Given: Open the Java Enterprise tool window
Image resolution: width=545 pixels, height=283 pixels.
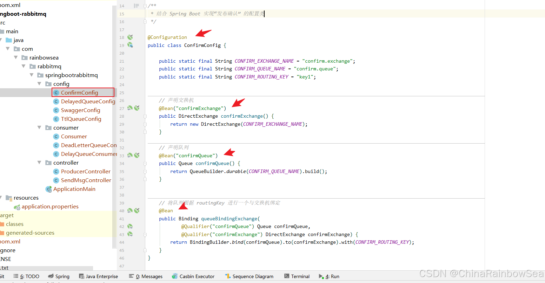Looking at the screenshot, I should pyautogui.click(x=99, y=276).
